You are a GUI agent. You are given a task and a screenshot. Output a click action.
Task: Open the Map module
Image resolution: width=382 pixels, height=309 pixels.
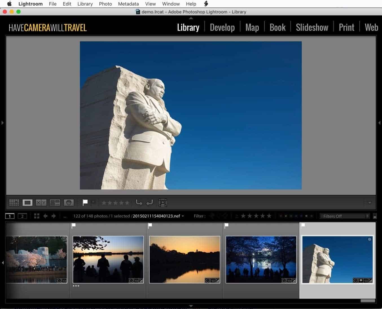[x=252, y=27]
